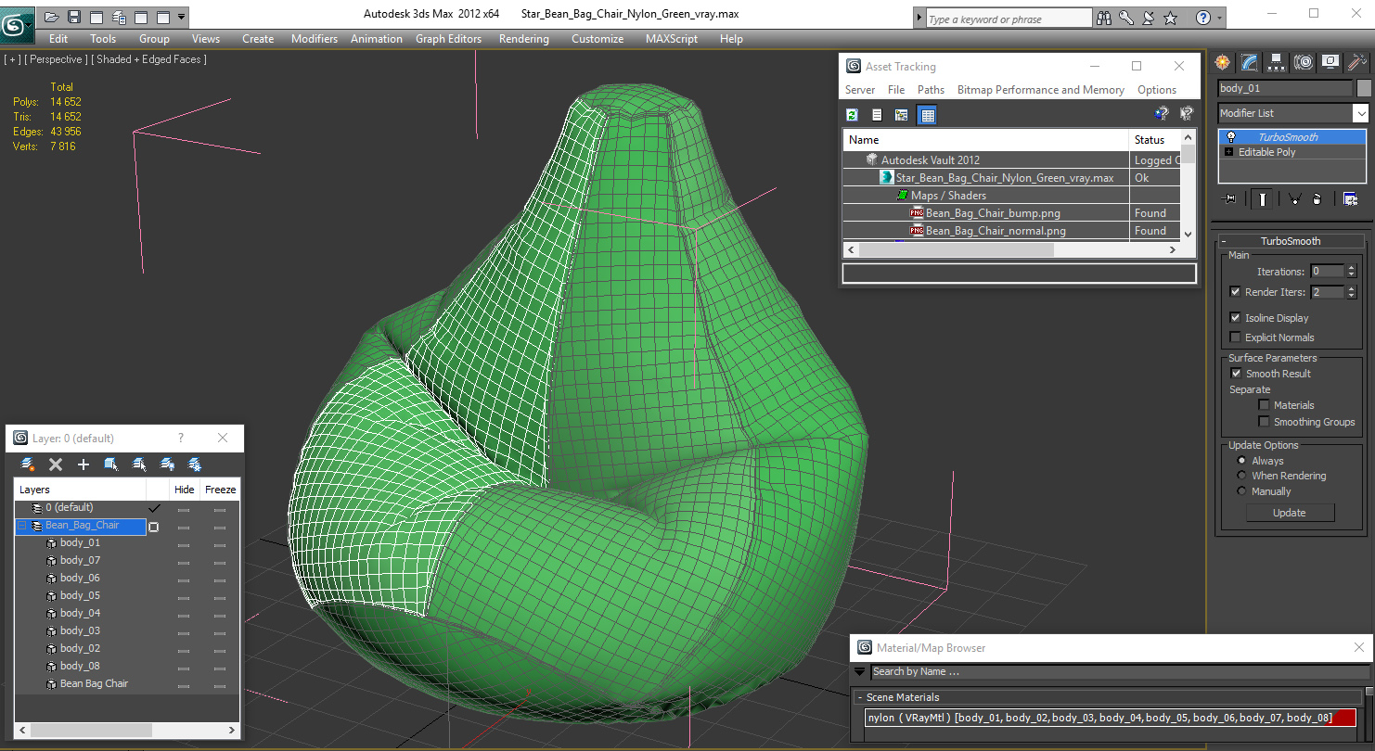The width and height of the screenshot is (1375, 751).
Task: Select Manually update option
Action: coord(1241,491)
